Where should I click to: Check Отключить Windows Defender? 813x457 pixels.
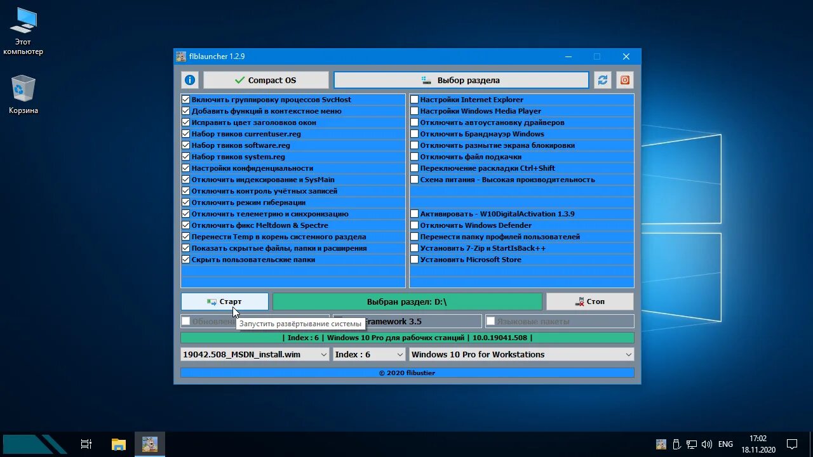coord(415,225)
